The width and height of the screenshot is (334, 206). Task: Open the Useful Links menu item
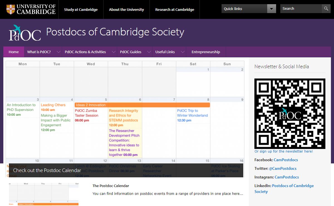click(x=165, y=52)
